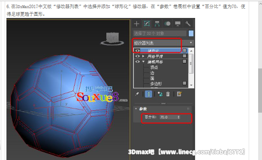This screenshot has height=160, width=262.
Task: Click the blue soccer ball model
Action: pos(62,106)
